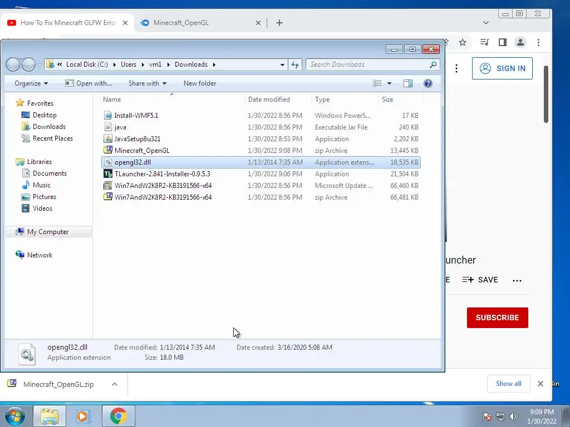Open the view options dropdown arrow
This screenshot has width=570, height=427.
click(x=389, y=83)
